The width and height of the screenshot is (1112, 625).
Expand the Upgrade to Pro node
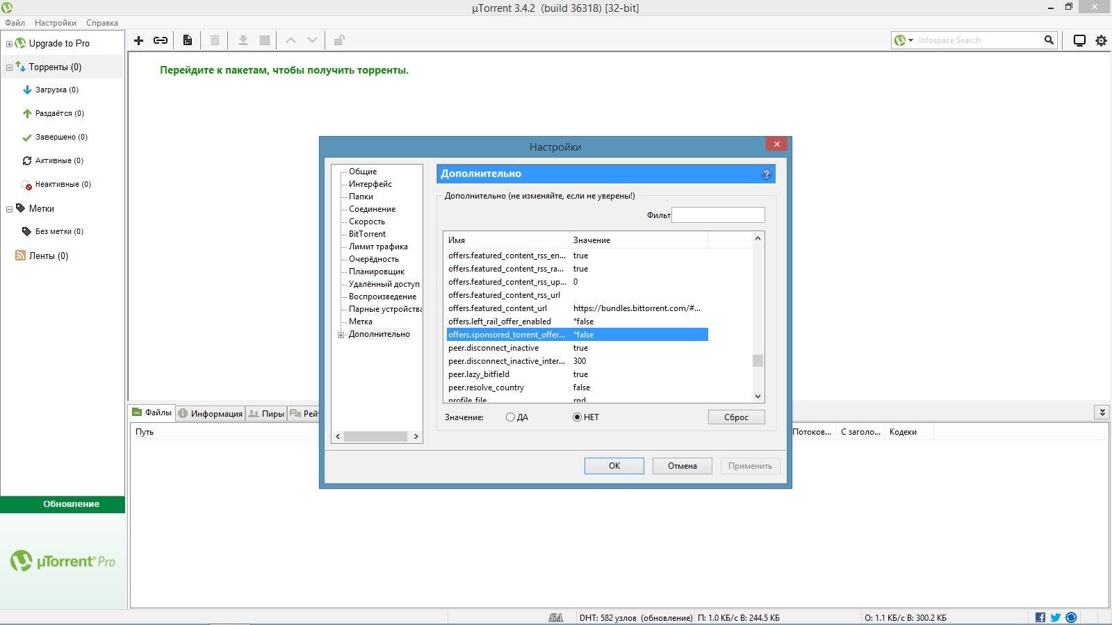[x=9, y=44]
